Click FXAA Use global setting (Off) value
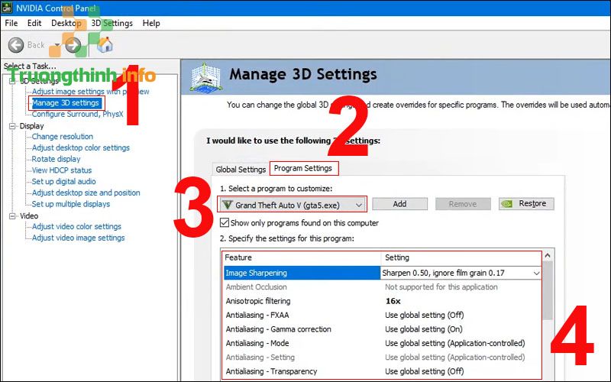The image size is (611, 382). pyautogui.click(x=425, y=315)
